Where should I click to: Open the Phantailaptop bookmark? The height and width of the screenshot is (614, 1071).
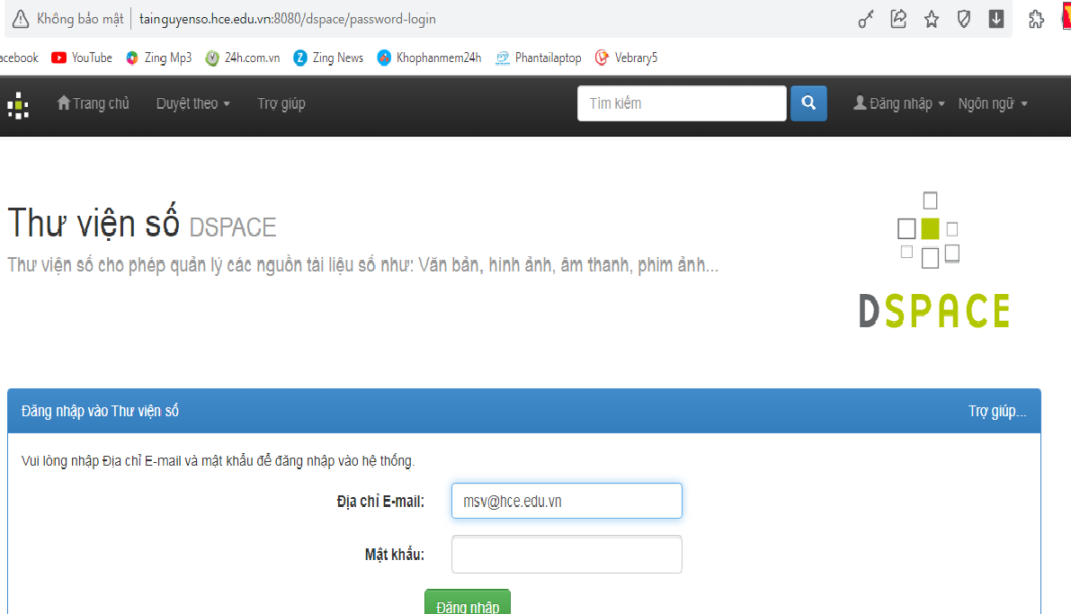539,58
